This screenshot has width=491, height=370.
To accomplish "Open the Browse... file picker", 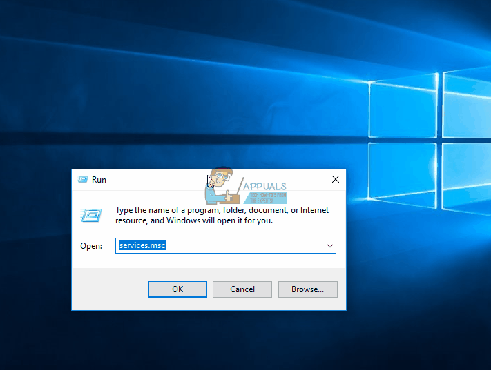I will tap(307, 289).
